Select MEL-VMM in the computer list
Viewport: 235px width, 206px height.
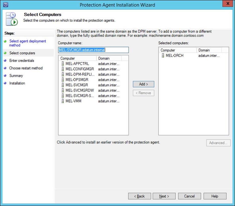coord(73,101)
